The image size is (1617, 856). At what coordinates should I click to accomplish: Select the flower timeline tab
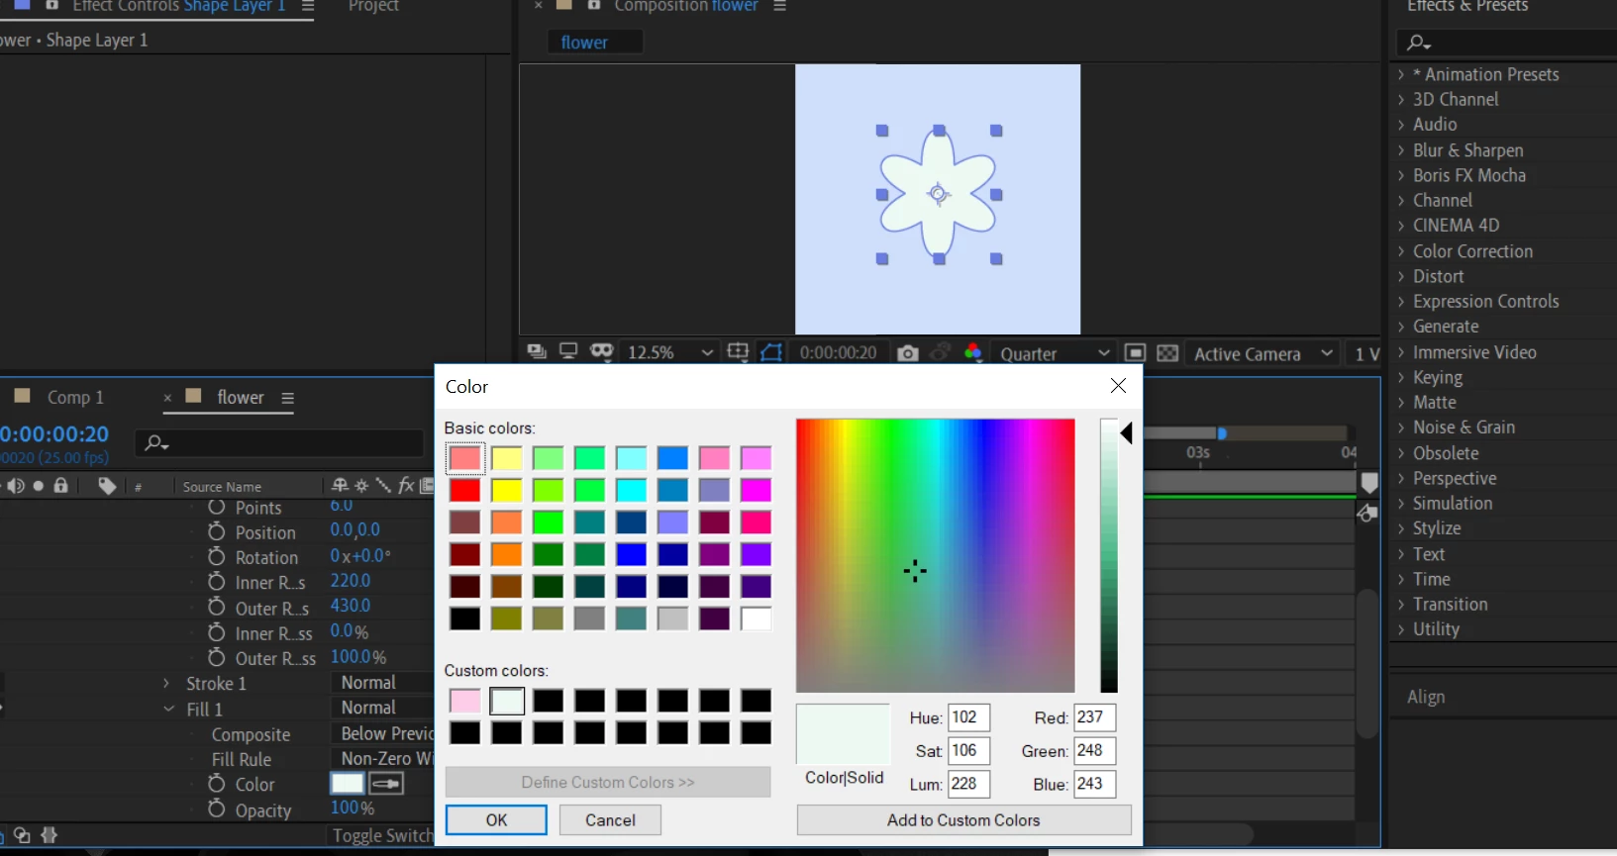point(241,397)
